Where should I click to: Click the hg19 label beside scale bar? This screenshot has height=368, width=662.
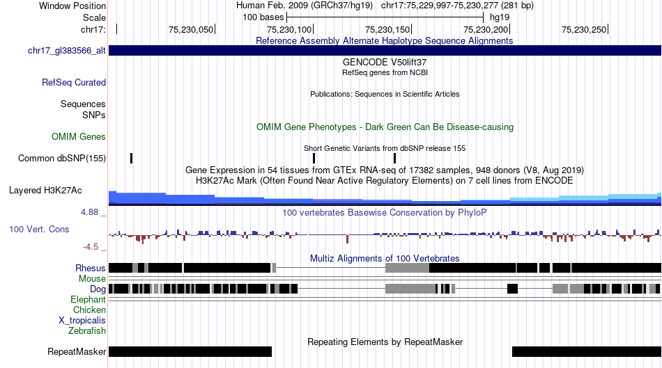tap(500, 17)
